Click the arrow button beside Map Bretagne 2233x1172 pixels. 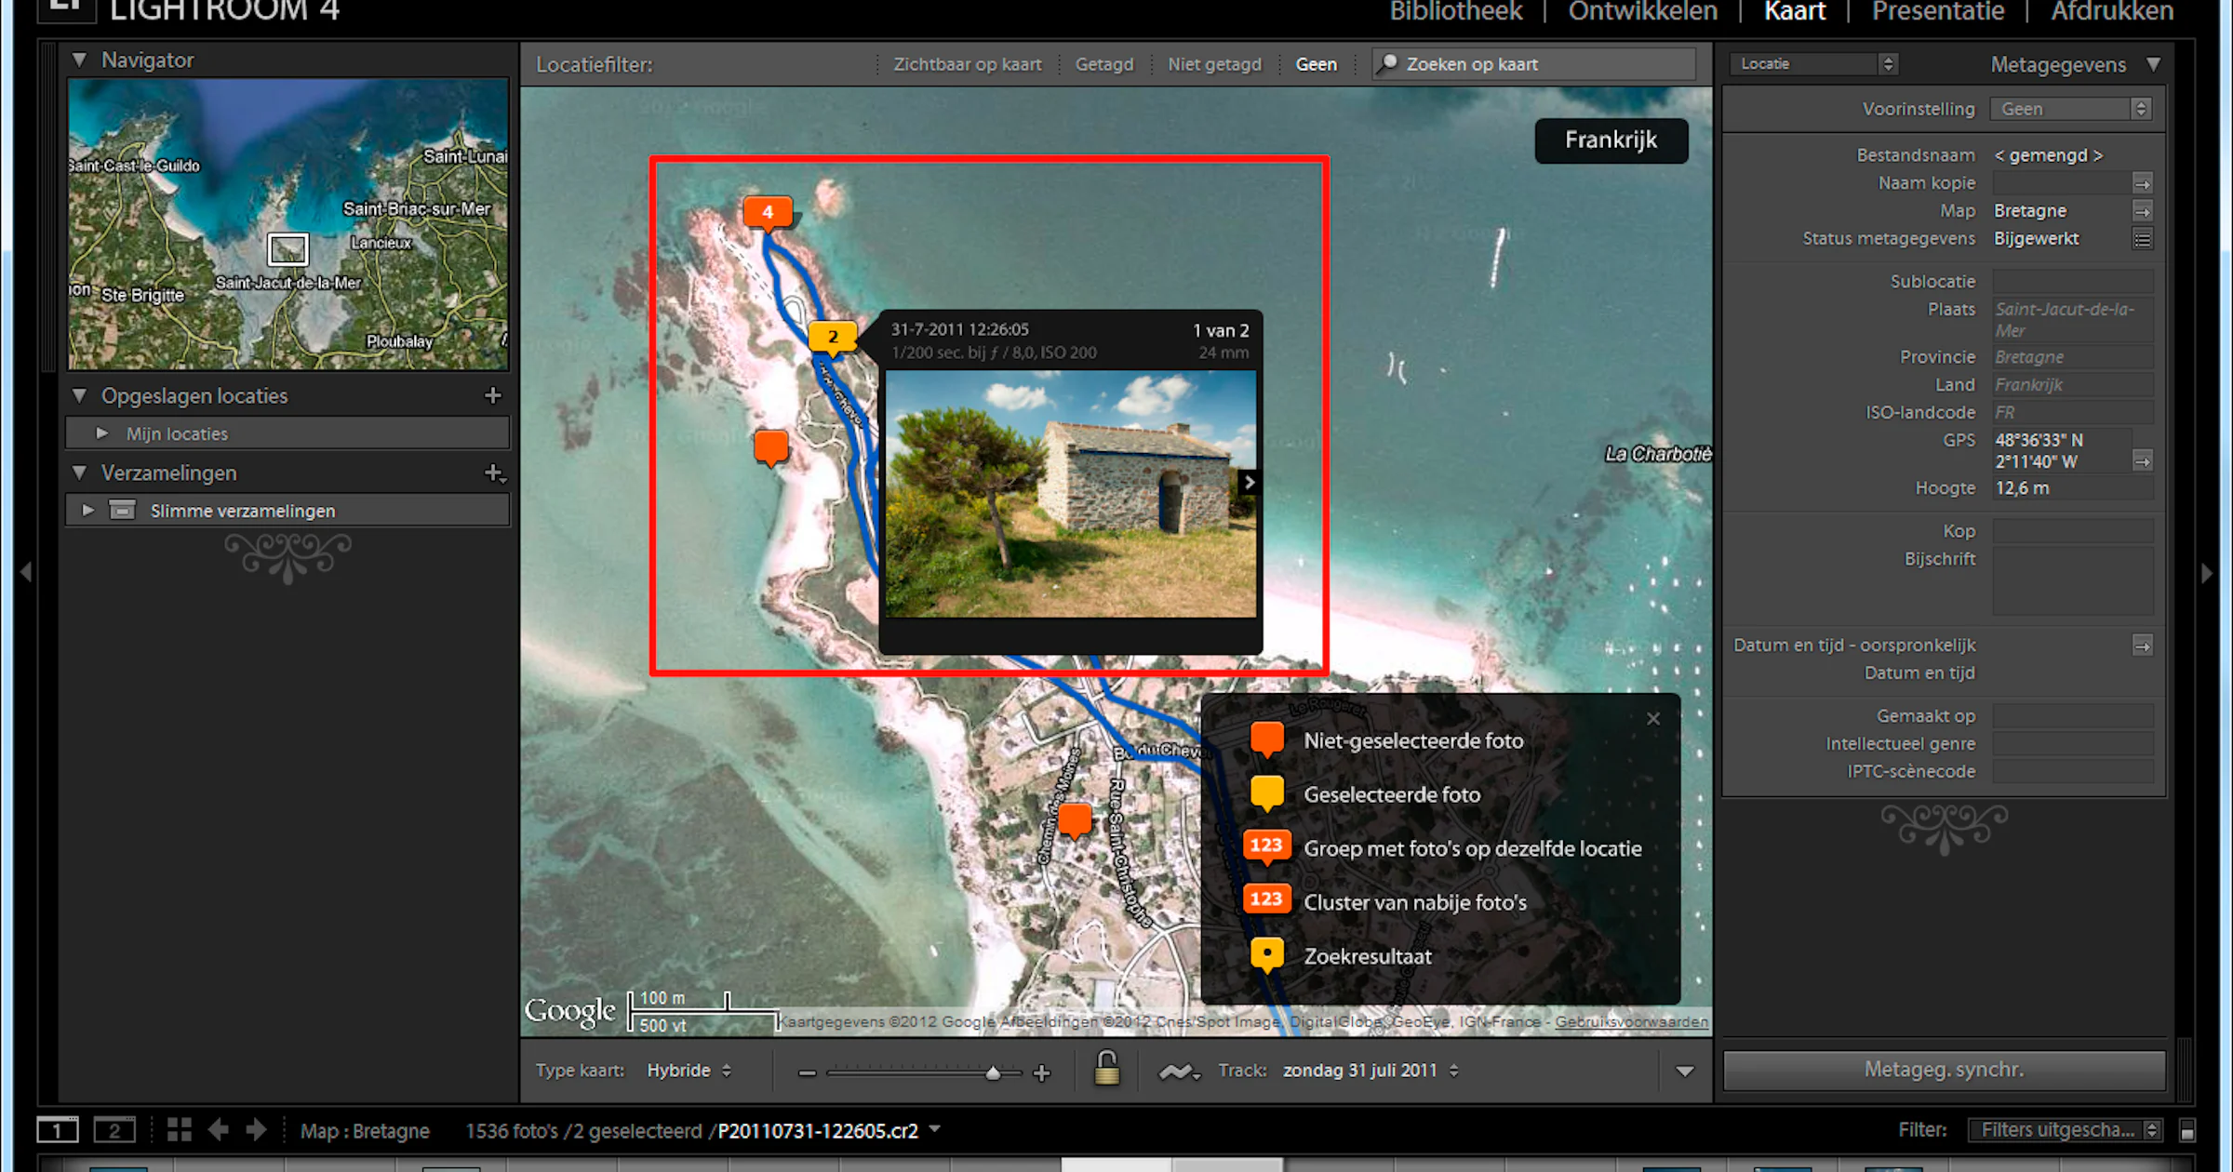(2142, 211)
